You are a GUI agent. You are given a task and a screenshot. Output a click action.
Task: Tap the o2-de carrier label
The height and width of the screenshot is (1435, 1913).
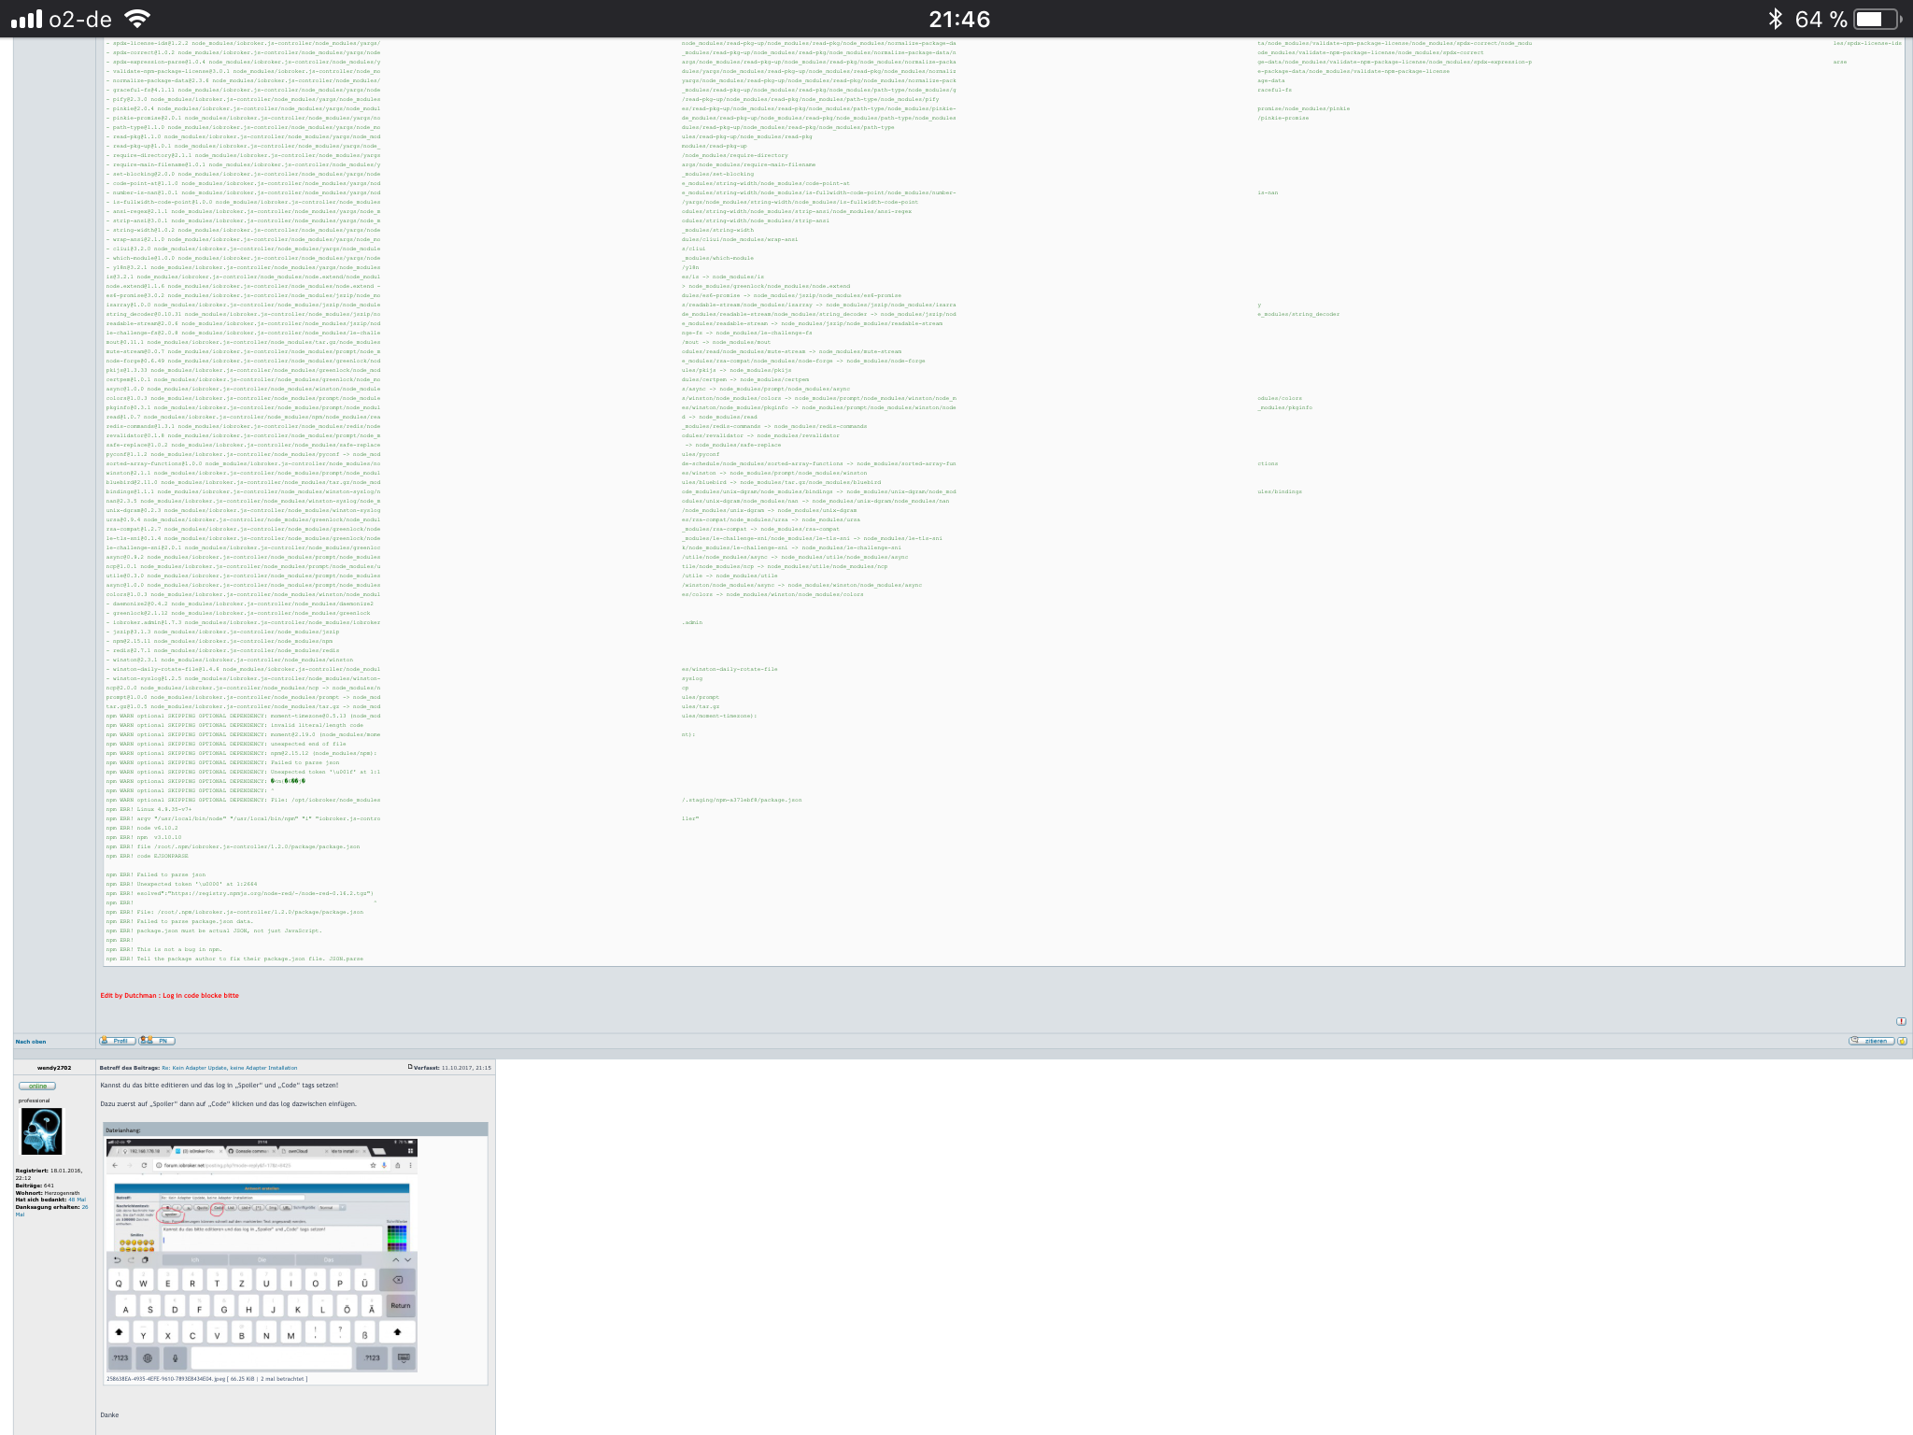point(80,19)
